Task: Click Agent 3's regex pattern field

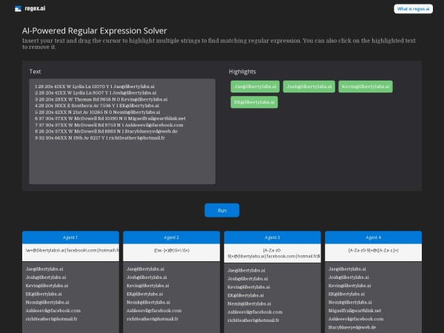Action: coord(272,253)
